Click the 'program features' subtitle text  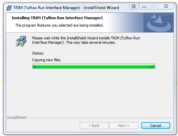point(60,25)
